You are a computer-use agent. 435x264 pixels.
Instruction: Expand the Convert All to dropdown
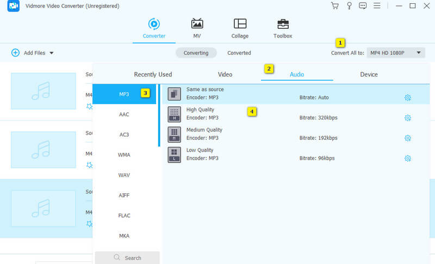pos(395,53)
